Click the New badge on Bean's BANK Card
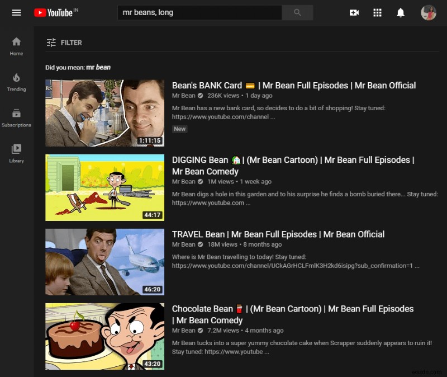The height and width of the screenshot is (377, 447). point(179,129)
